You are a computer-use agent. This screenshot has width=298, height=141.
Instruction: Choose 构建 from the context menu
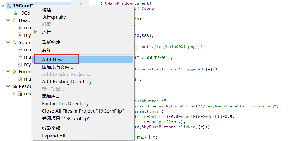click(82, 10)
